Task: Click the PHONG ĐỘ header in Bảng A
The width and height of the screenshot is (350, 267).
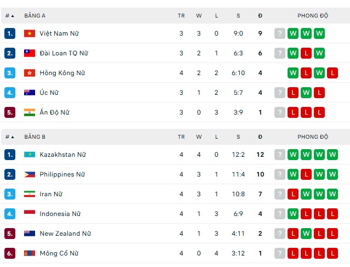Action: click(x=313, y=16)
